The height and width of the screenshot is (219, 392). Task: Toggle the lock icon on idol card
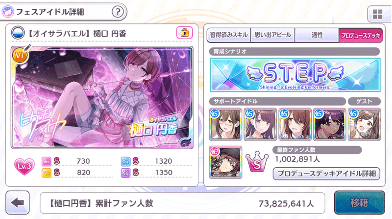click(x=185, y=33)
